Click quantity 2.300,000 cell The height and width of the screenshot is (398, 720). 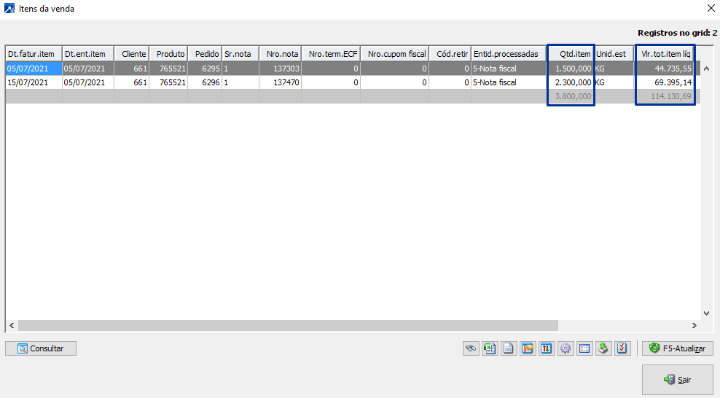(571, 82)
